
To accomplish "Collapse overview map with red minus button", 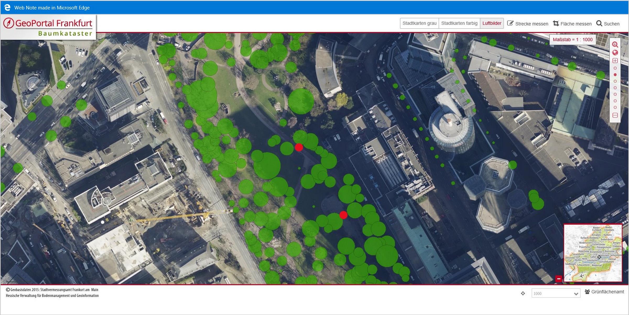I will [558, 279].
